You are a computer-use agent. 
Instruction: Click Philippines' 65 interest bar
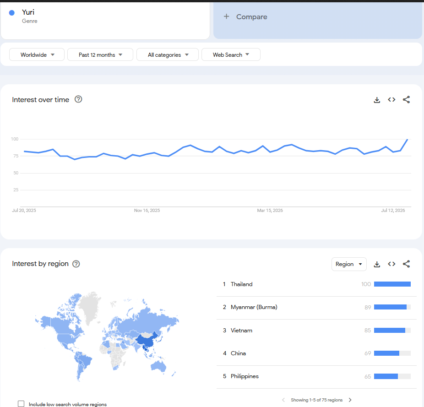(386, 376)
